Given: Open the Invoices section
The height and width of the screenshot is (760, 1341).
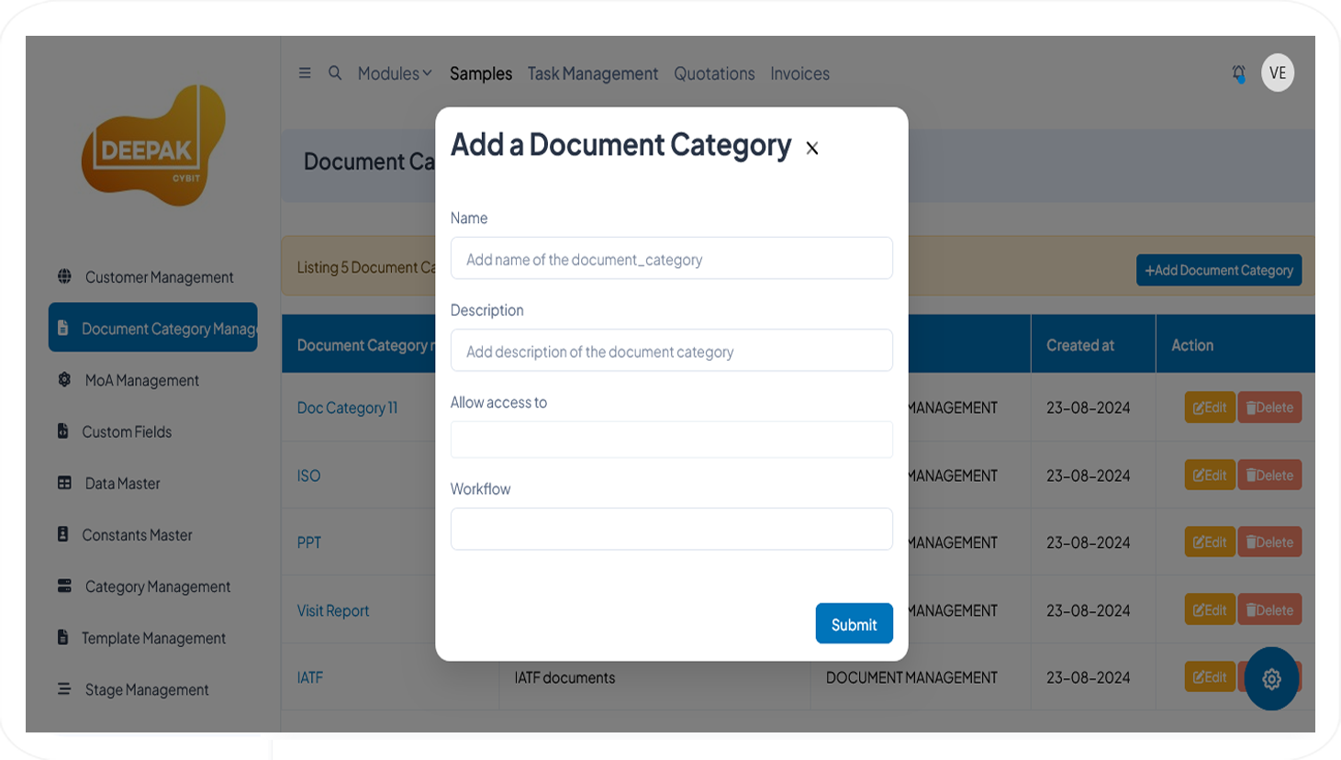Looking at the screenshot, I should (x=799, y=73).
